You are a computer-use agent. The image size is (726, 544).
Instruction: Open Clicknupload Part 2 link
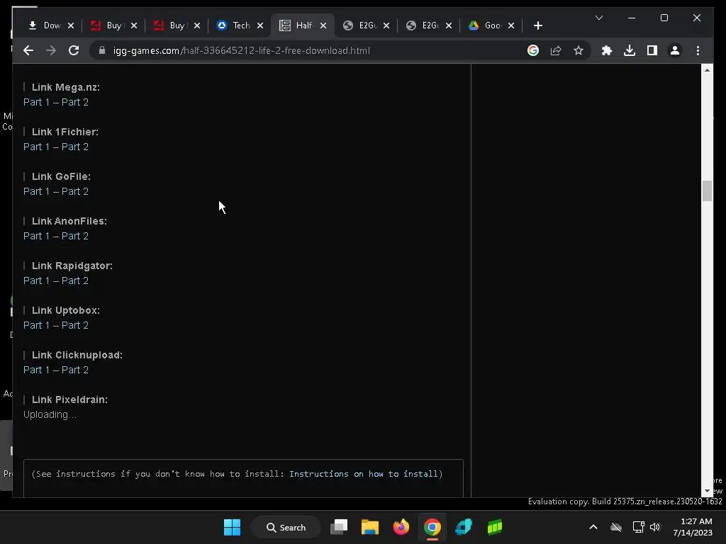point(75,370)
